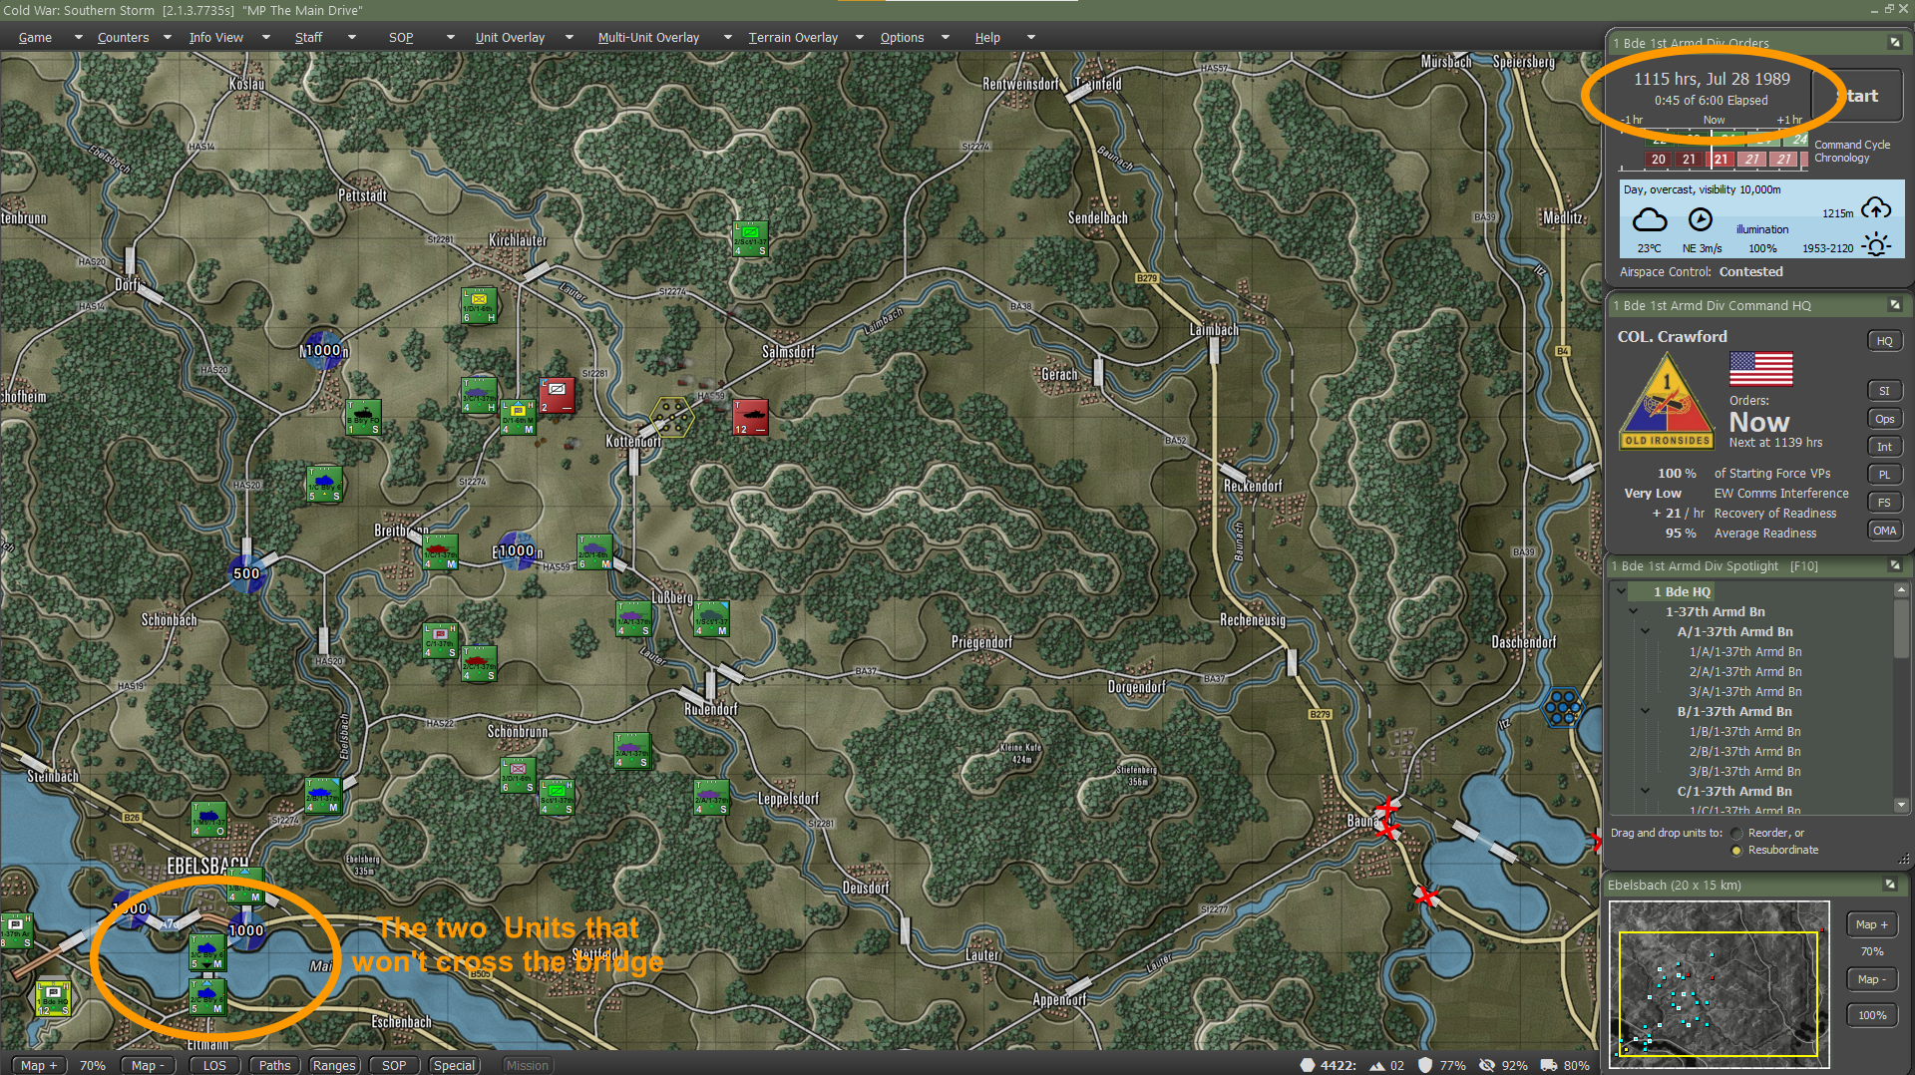Select the red enemy counter numbered 2
The image size is (1915, 1075).
point(557,396)
